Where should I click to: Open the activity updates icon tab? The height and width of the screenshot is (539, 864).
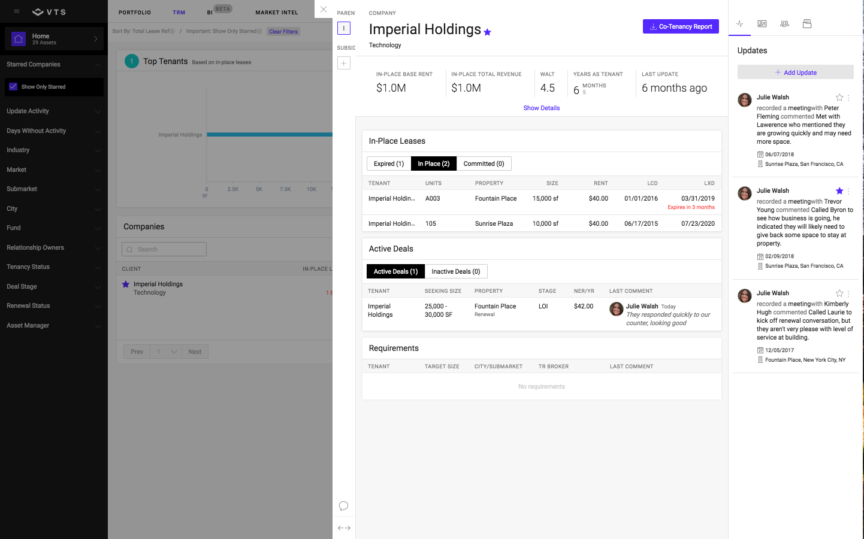(740, 24)
